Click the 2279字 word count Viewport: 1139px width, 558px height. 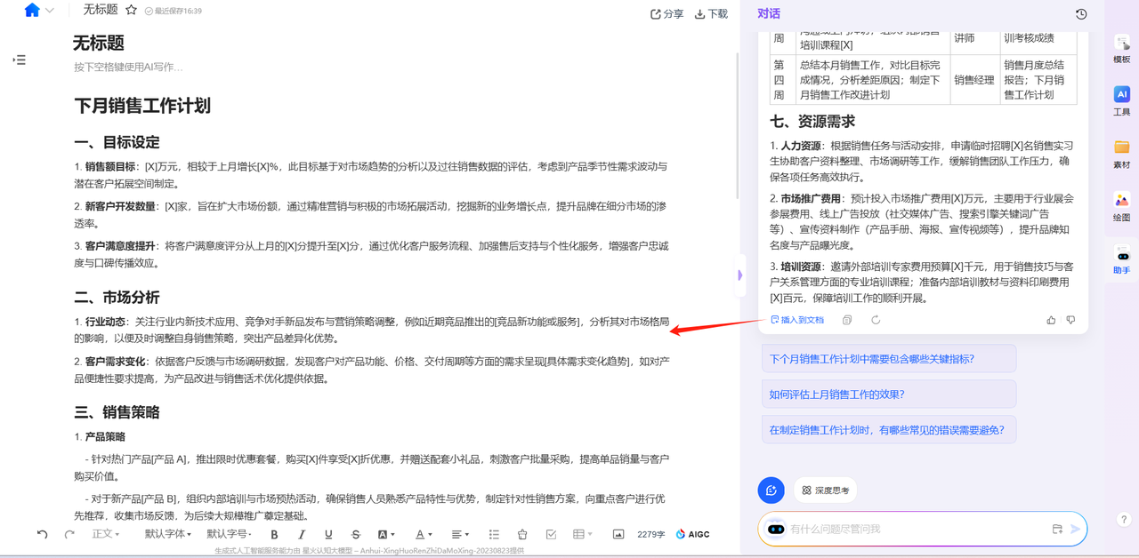pos(651,534)
